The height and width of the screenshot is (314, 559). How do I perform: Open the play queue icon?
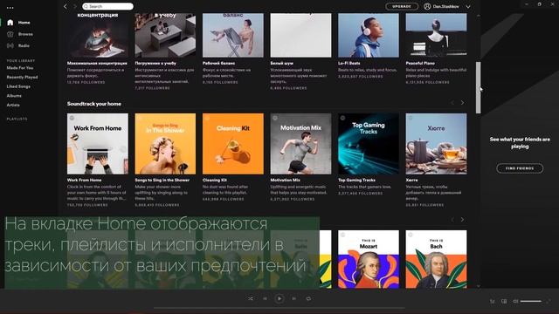tap(493, 302)
